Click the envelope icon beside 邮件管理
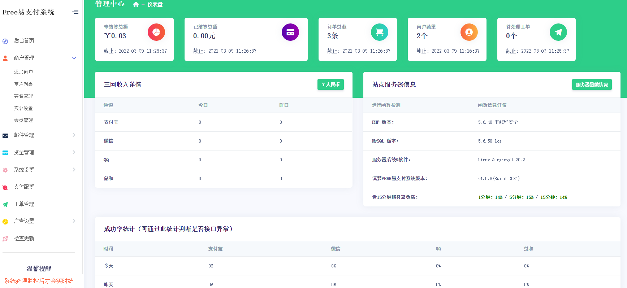 pos(5,136)
